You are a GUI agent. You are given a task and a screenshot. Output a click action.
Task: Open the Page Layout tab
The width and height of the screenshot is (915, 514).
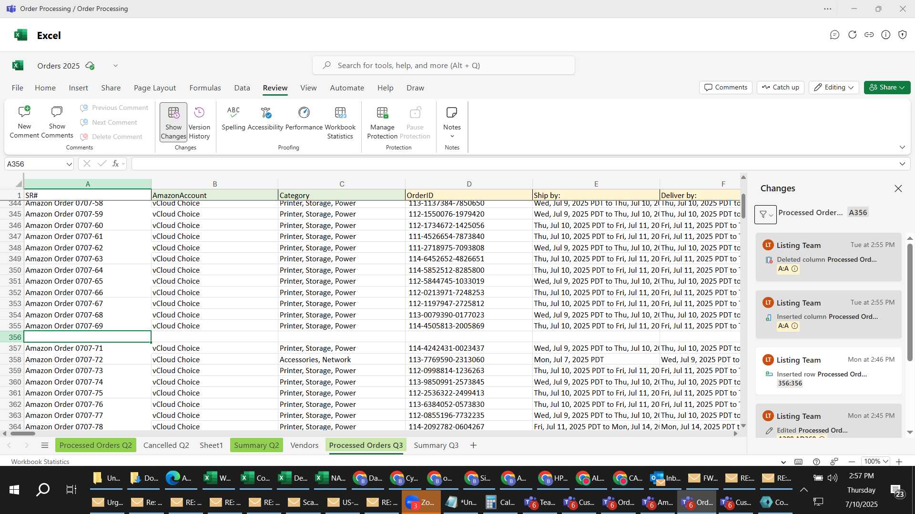tap(155, 88)
